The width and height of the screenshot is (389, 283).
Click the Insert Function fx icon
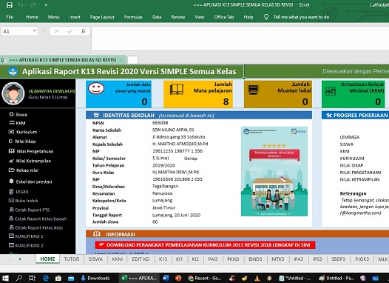tap(84, 31)
